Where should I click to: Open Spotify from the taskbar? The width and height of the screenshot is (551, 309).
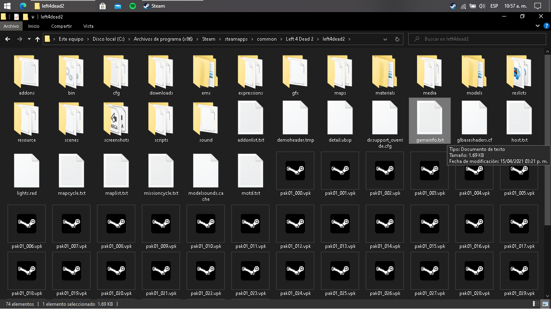tap(133, 6)
